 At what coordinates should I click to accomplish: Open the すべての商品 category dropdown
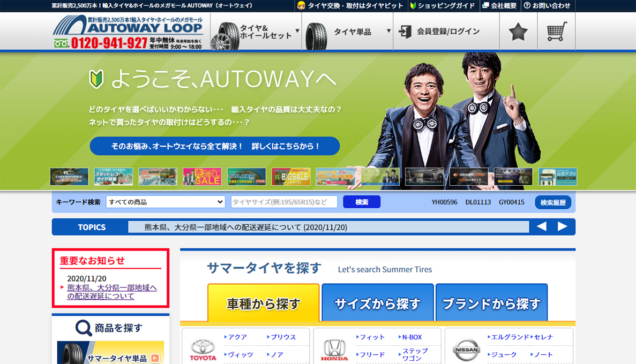pos(166,202)
